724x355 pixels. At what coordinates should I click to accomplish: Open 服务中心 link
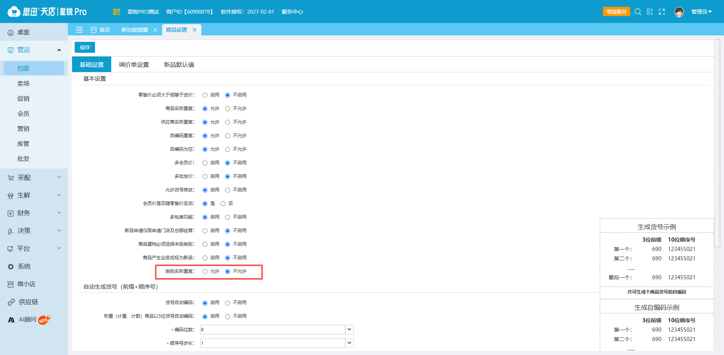pos(292,12)
